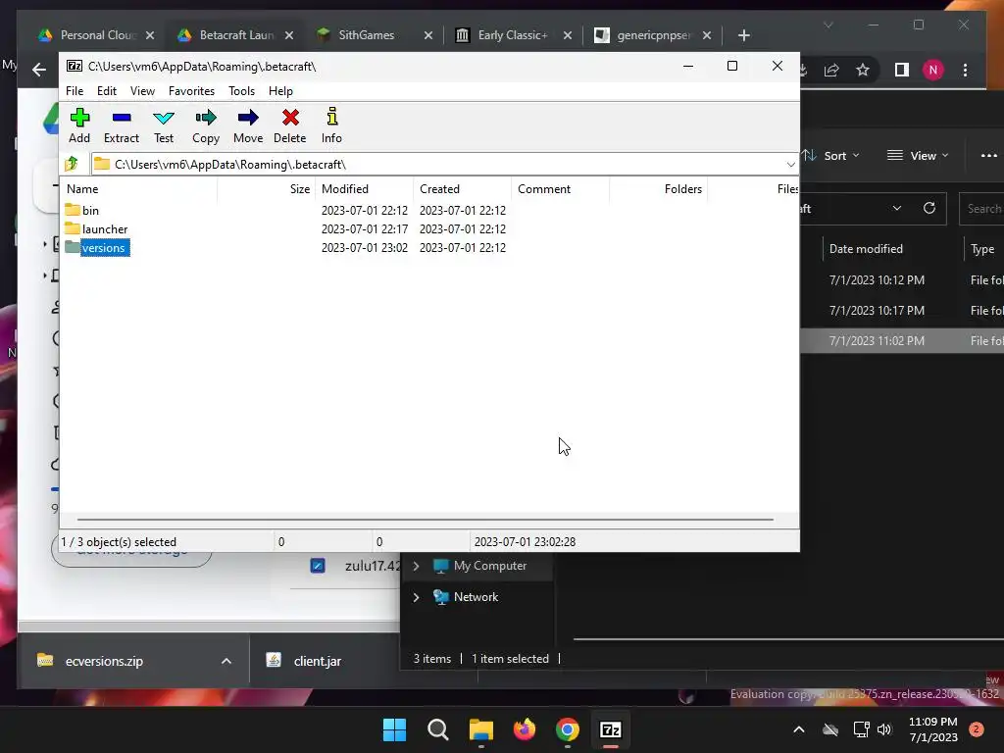Open a new browser tab
This screenshot has height=753, width=1004.
click(x=743, y=35)
